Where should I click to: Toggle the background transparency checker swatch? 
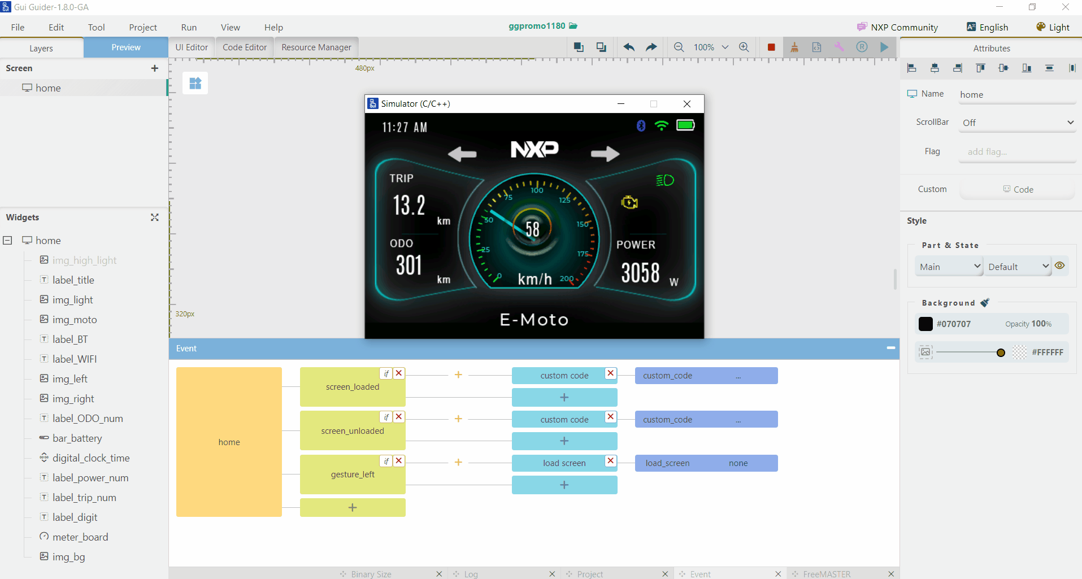pos(1019,352)
